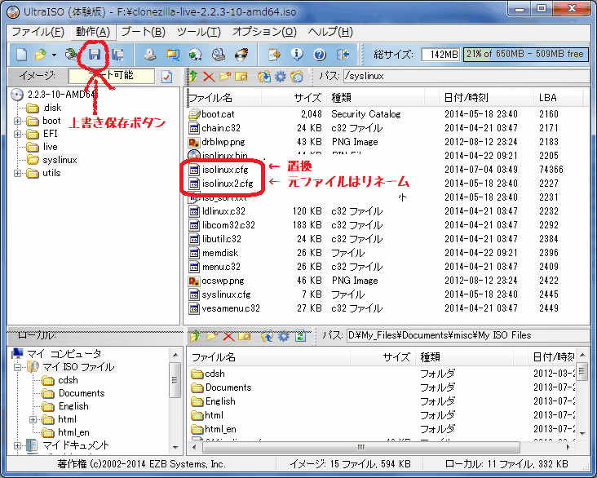Expand the utils folder tree node
Screen dimensions: 597x478
(17, 173)
